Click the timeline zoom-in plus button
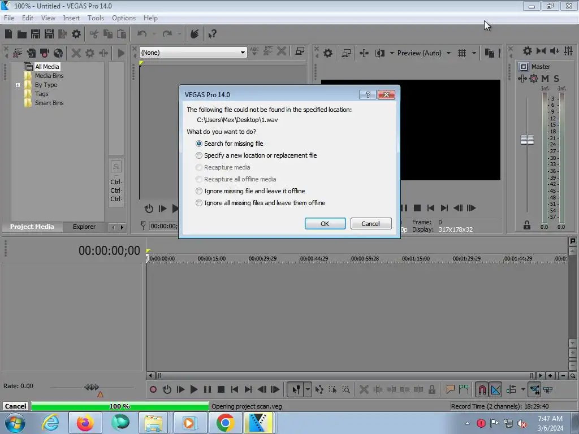 tap(550, 376)
